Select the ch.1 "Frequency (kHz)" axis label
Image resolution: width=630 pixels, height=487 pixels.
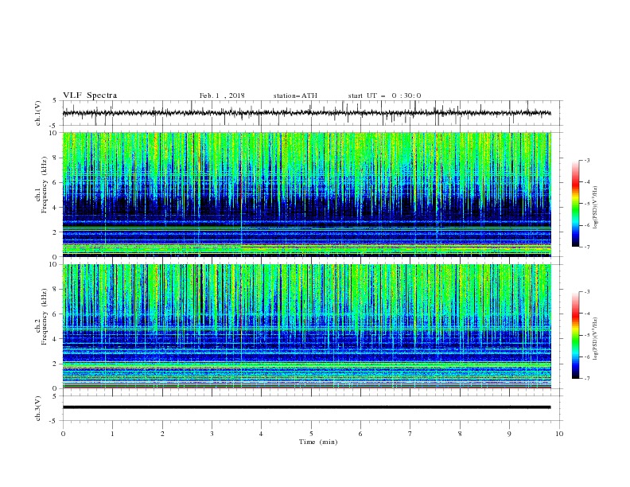click(x=44, y=185)
